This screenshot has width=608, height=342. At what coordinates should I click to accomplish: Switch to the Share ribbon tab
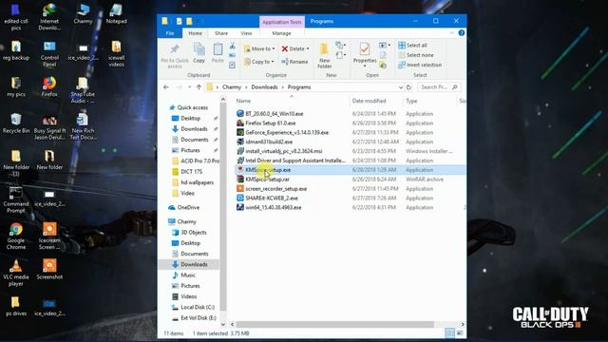click(x=221, y=33)
